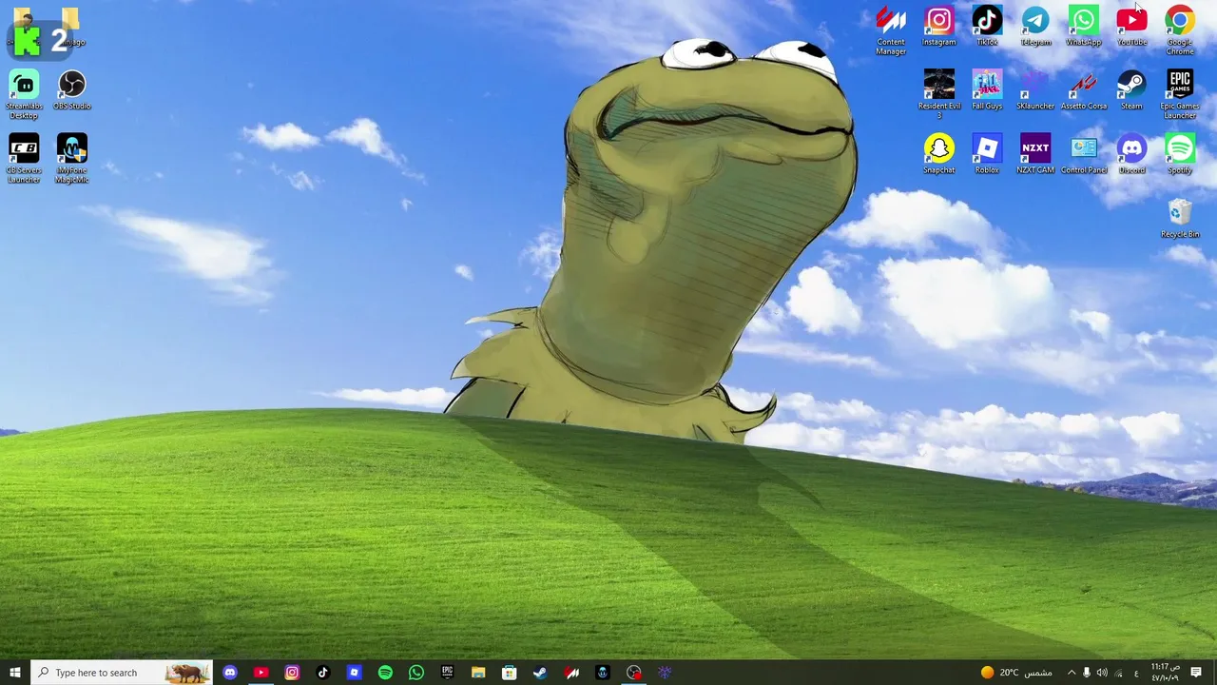Select the Resident Evil 3 shortcut
This screenshot has width=1217, height=685.
pos(939,93)
